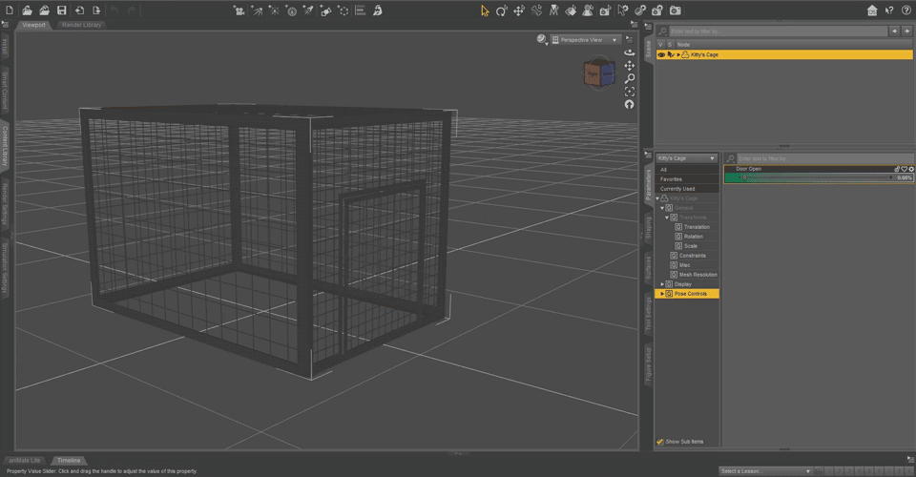Select the Rotate tool in the toolbar
The image size is (916, 477).
click(502, 10)
